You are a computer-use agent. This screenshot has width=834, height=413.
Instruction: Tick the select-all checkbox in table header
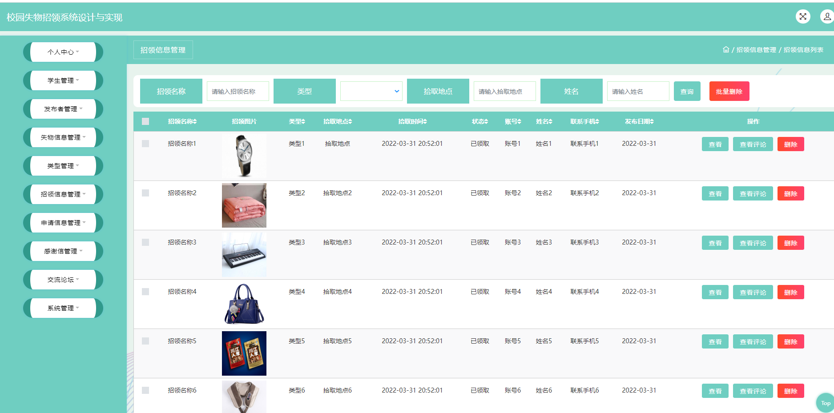coord(145,121)
